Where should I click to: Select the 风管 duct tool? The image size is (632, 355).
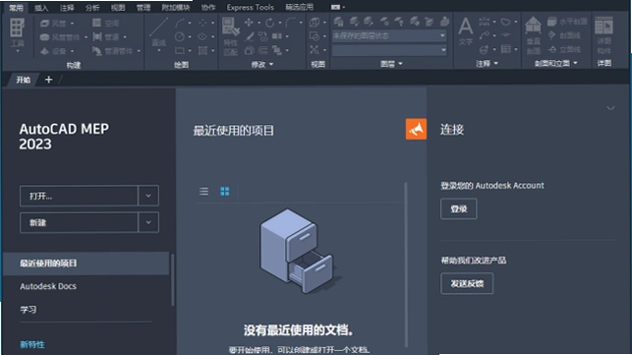click(53, 24)
